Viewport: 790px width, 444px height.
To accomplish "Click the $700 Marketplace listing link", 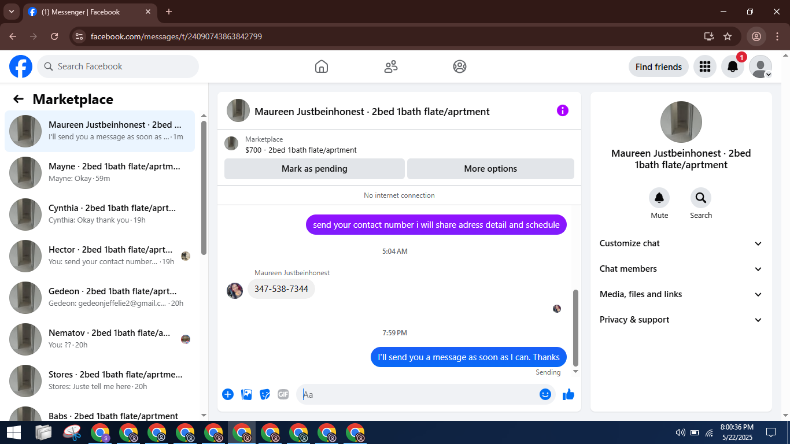I will point(301,150).
